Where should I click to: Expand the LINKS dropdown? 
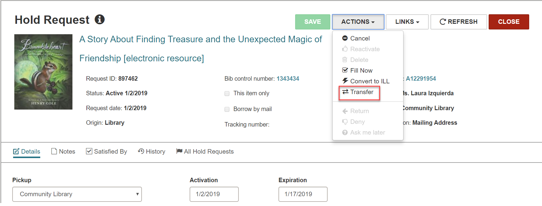tap(407, 22)
